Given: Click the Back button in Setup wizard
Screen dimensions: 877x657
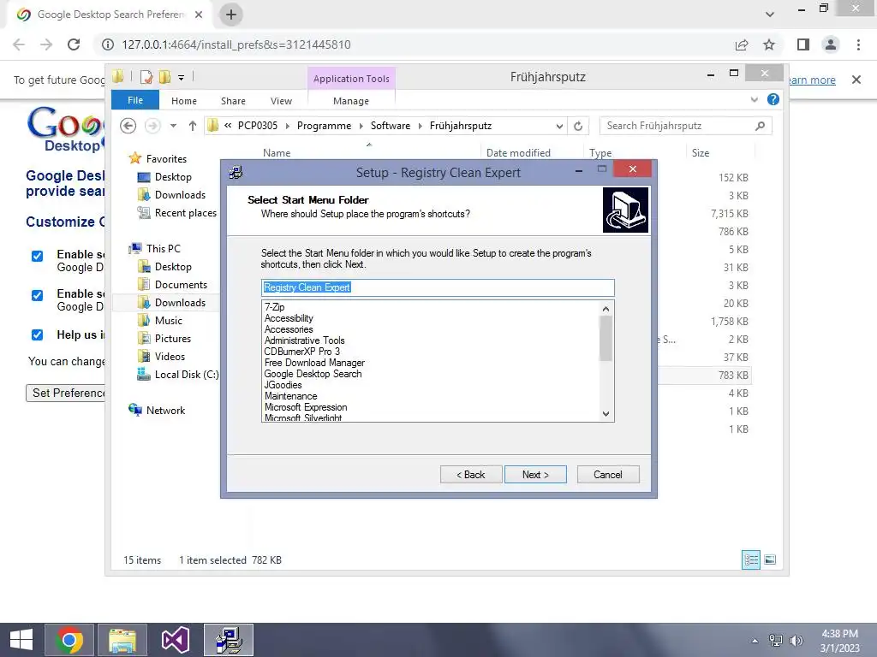Looking at the screenshot, I should click(471, 474).
